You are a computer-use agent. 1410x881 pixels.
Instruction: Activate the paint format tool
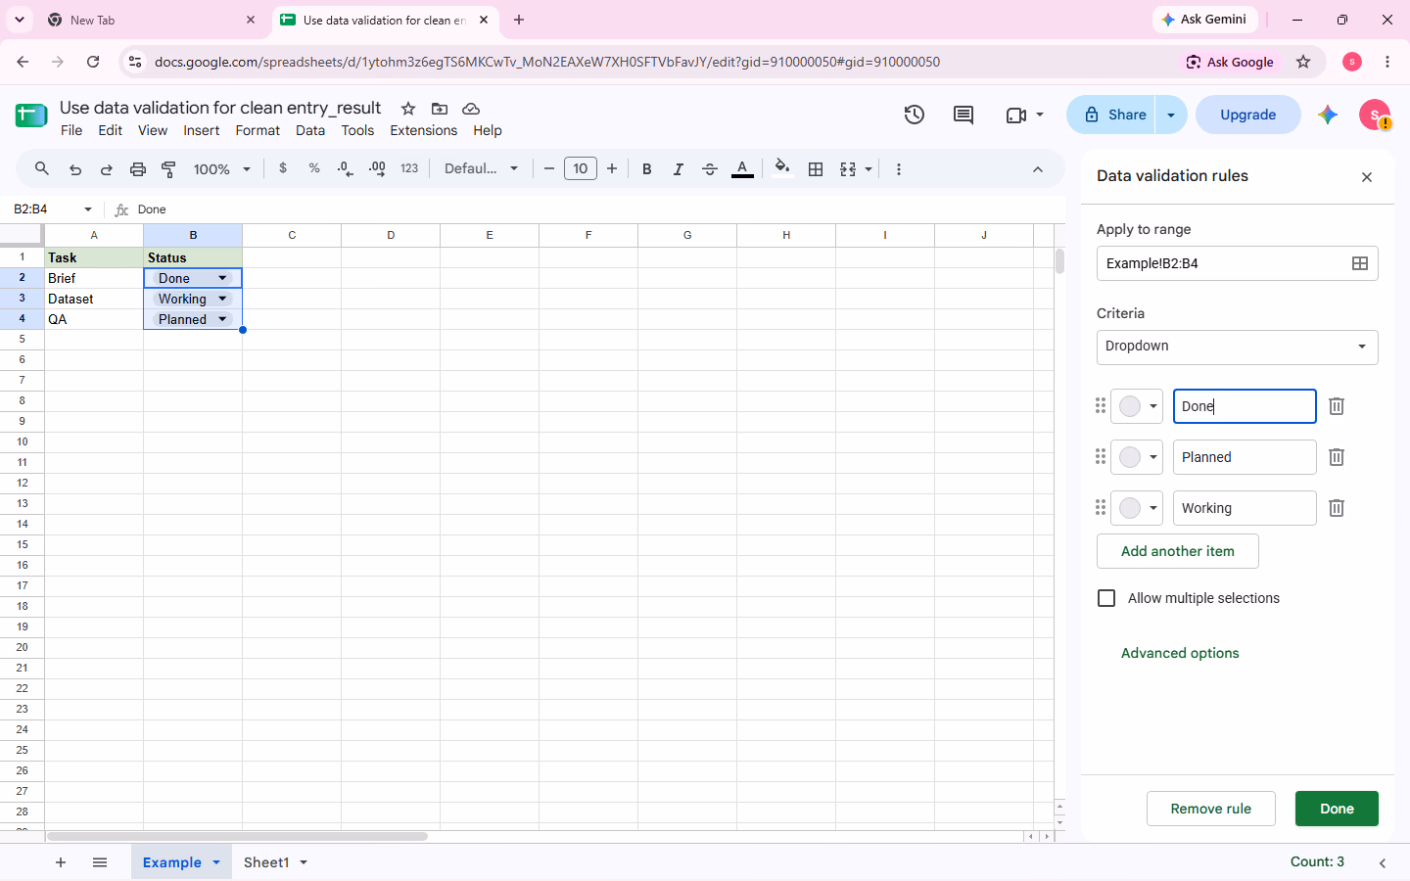(x=169, y=169)
